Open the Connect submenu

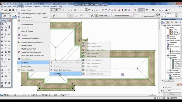click(34, 35)
